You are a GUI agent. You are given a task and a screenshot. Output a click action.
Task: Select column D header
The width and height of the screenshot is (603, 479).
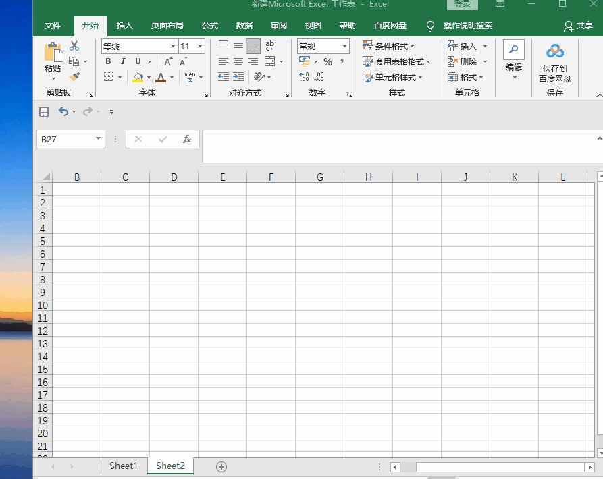click(174, 177)
